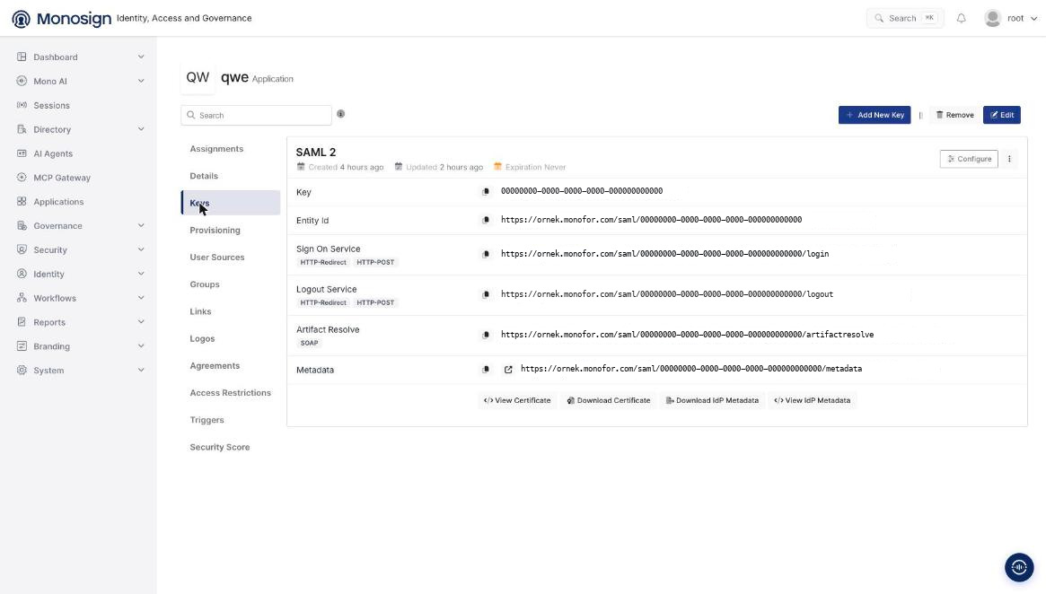Copy the Logout Service URL icon
This screenshot has height=594, width=1046.
tap(486, 294)
